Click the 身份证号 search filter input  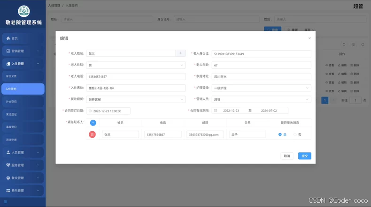tap(216, 19)
